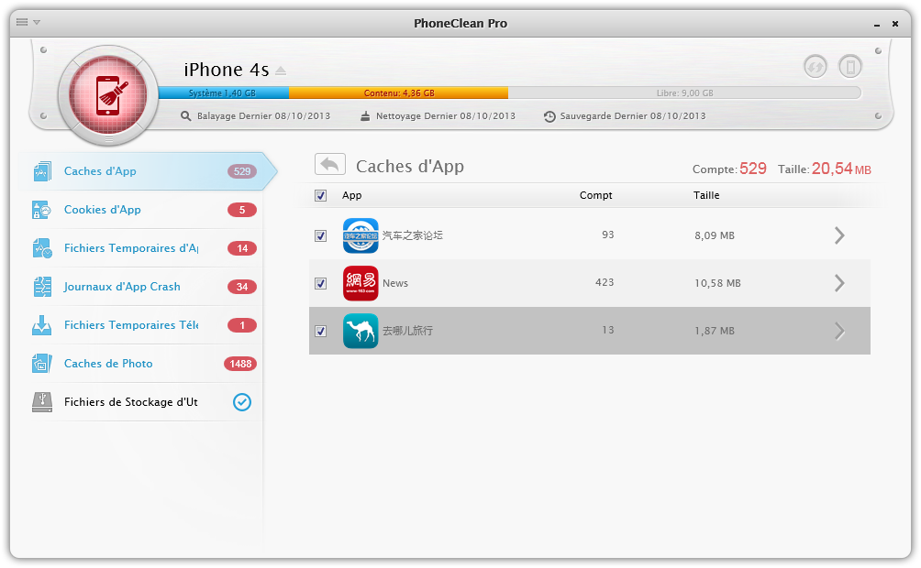Uncheck the 汽车之家论坛 row checkbox
The width and height of the screenshot is (921, 568).
click(321, 235)
